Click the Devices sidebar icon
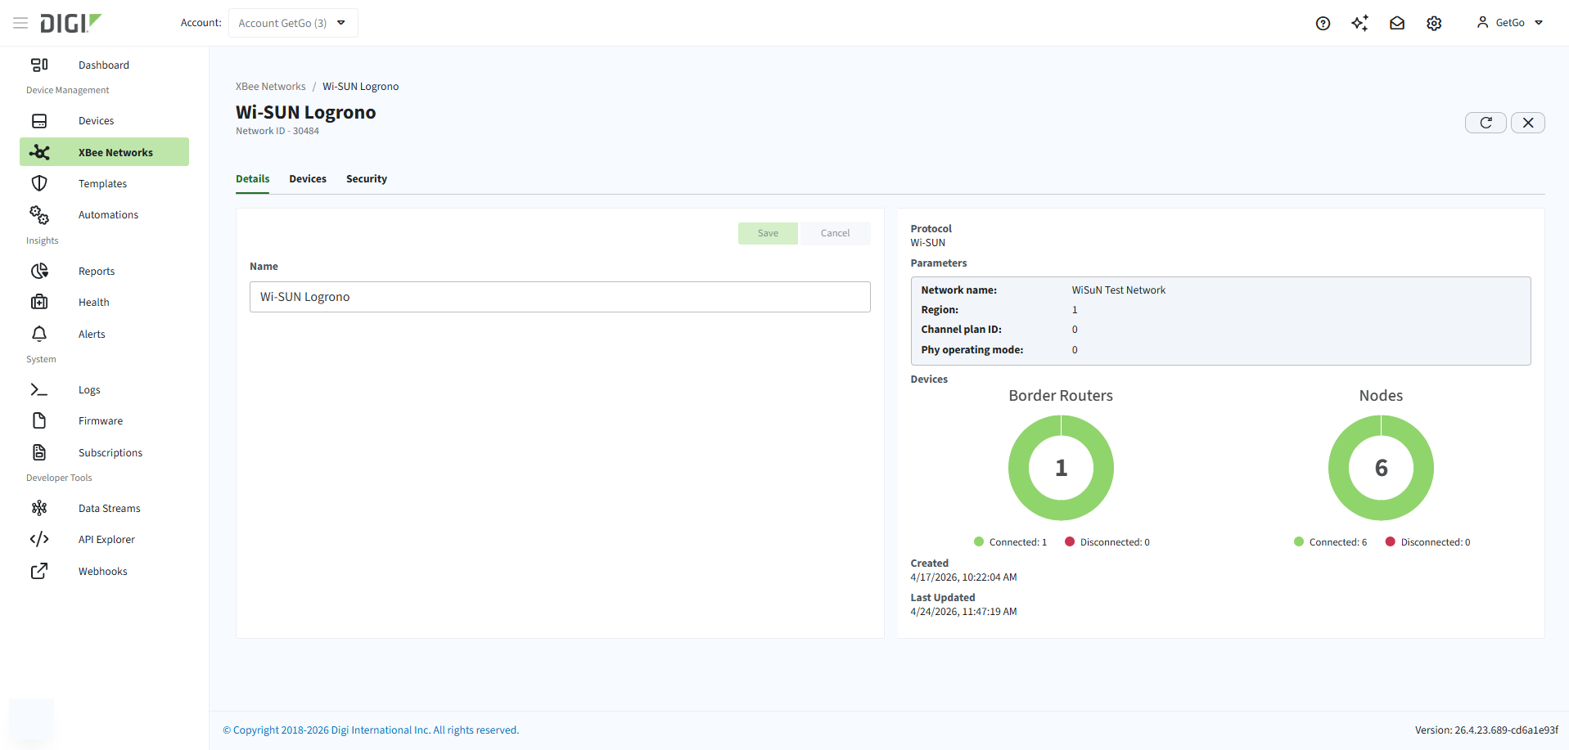The height and width of the screenshot is (750, 1569). (39, 121)
